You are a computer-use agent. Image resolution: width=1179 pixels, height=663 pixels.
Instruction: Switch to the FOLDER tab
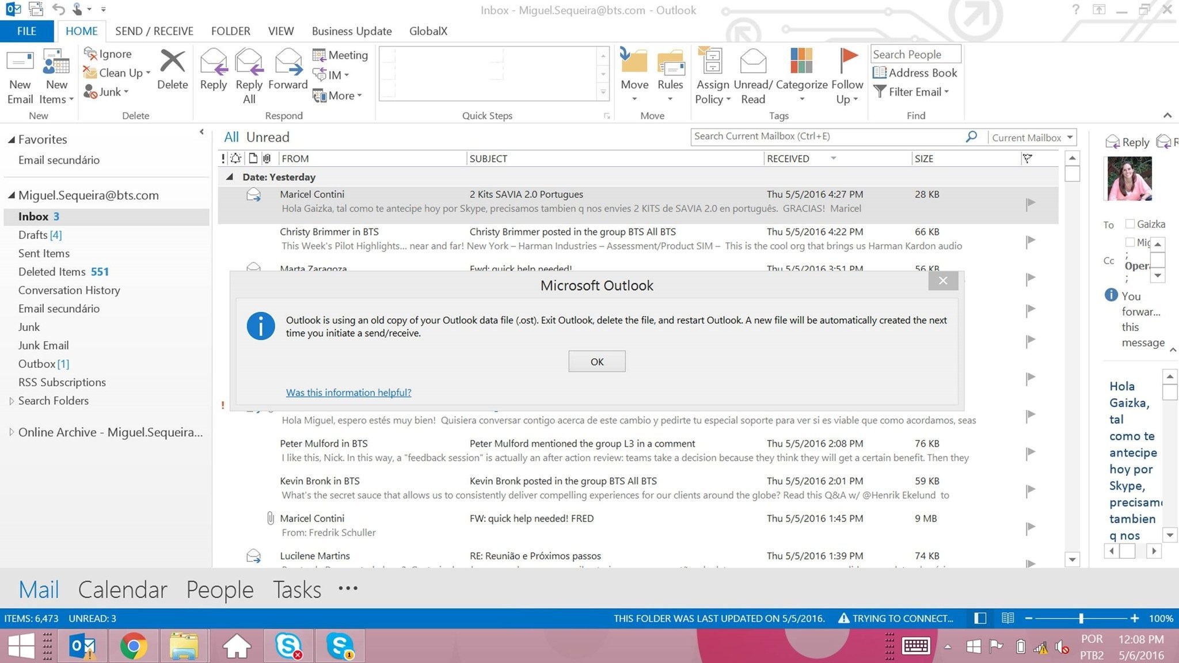[x=230, y=31]
